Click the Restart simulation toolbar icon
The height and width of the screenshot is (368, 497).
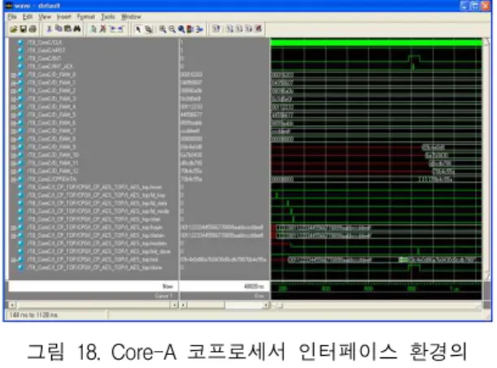tap(216, 28)
